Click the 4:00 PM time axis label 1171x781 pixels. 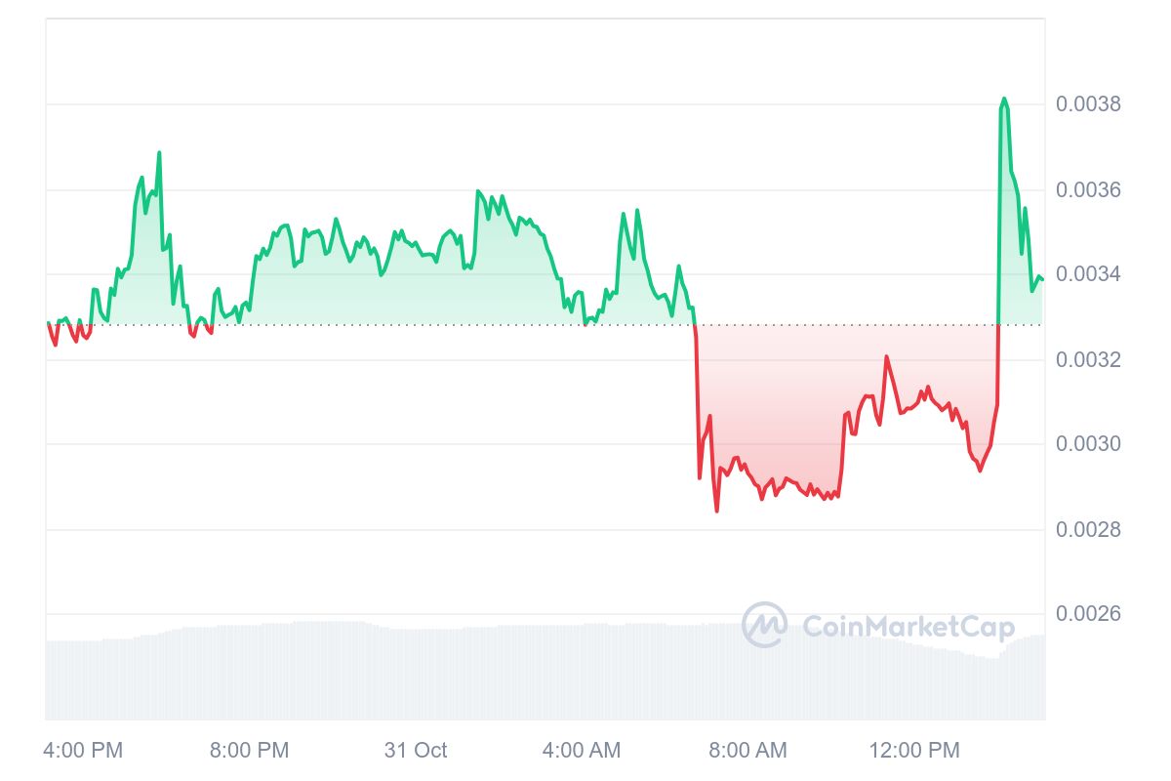pyautogui.click(x=84, y=750)
